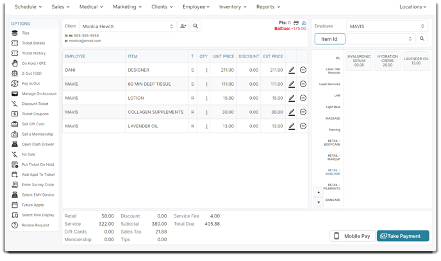Open the Locations dropdown

tap(413, 7)
